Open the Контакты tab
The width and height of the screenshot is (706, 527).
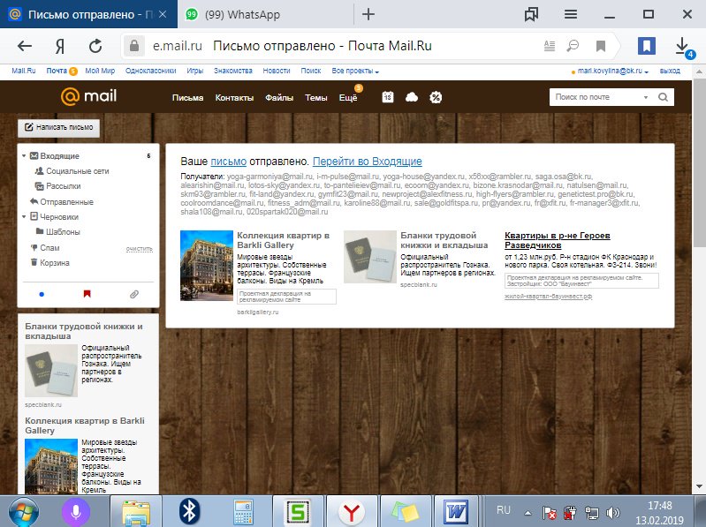click(x=234, y=98)
